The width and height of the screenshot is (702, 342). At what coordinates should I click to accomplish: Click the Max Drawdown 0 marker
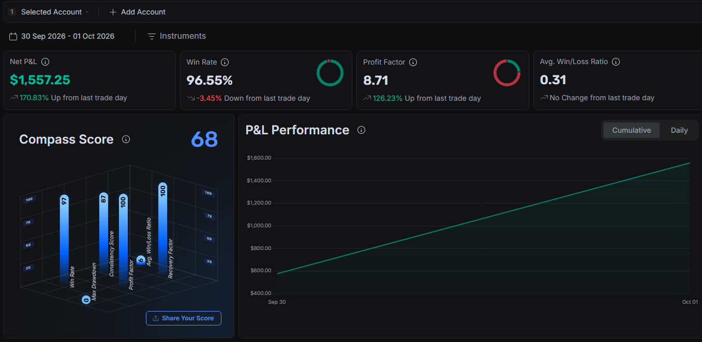point(86,300)
